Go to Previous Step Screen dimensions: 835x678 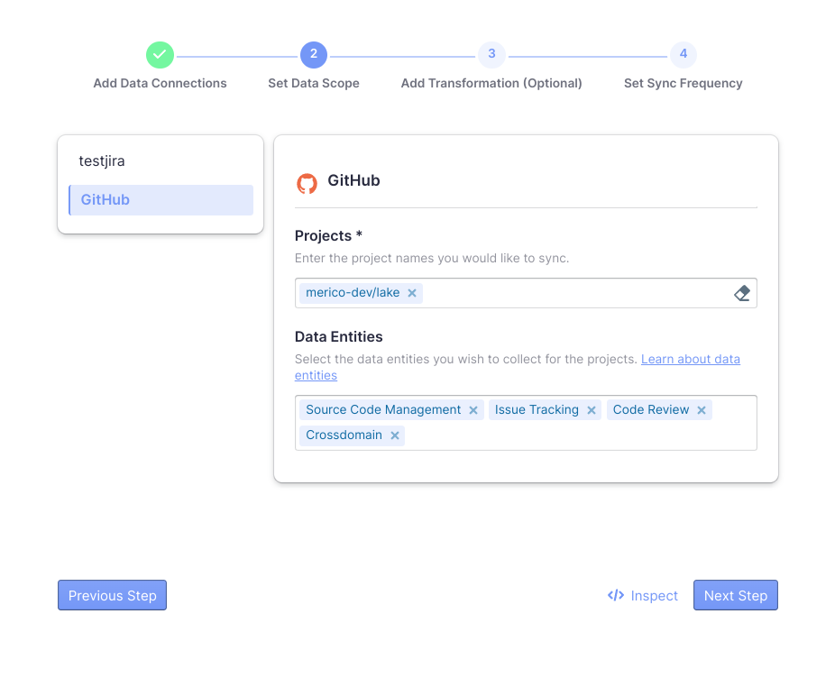[x=113, y=595]
